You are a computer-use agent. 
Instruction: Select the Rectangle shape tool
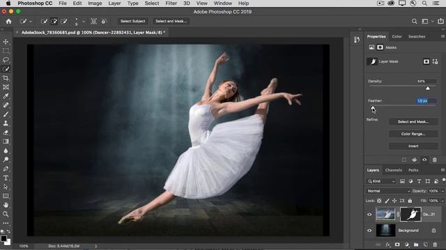(6, 196)
